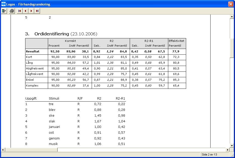
Task: Click R2 value '0,72' for tre
Action: click(98, 104)
